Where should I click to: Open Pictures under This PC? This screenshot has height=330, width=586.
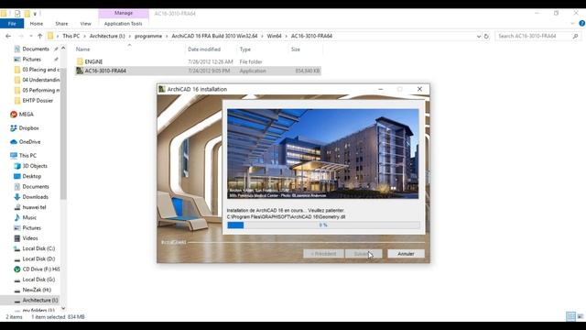(31, 228)
